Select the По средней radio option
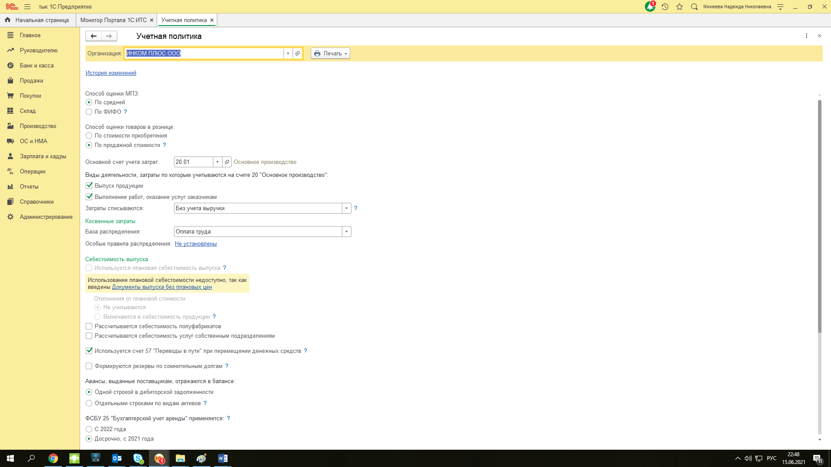This screenshot has width=831, height=467. [x=89, y=102]
